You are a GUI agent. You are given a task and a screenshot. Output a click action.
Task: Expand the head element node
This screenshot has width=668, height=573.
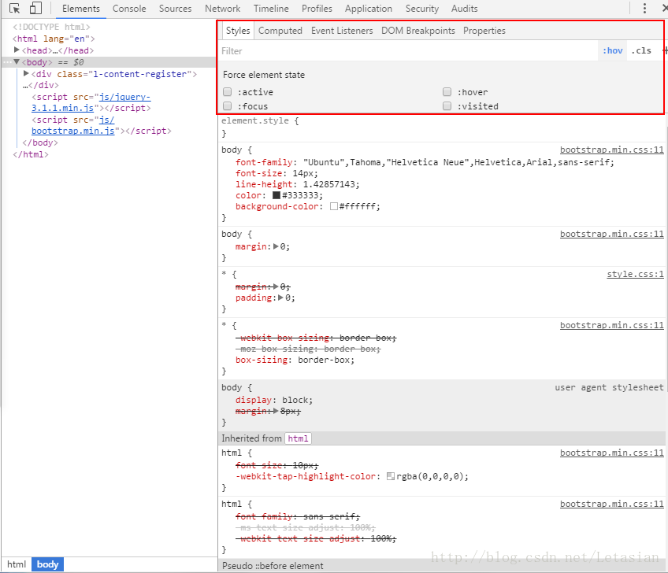click(17, 50)
